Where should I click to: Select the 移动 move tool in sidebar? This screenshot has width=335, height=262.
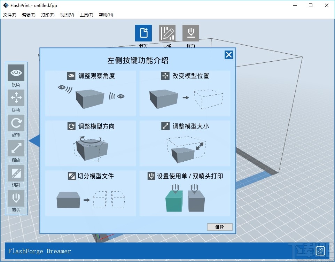[x=16, y=98]
